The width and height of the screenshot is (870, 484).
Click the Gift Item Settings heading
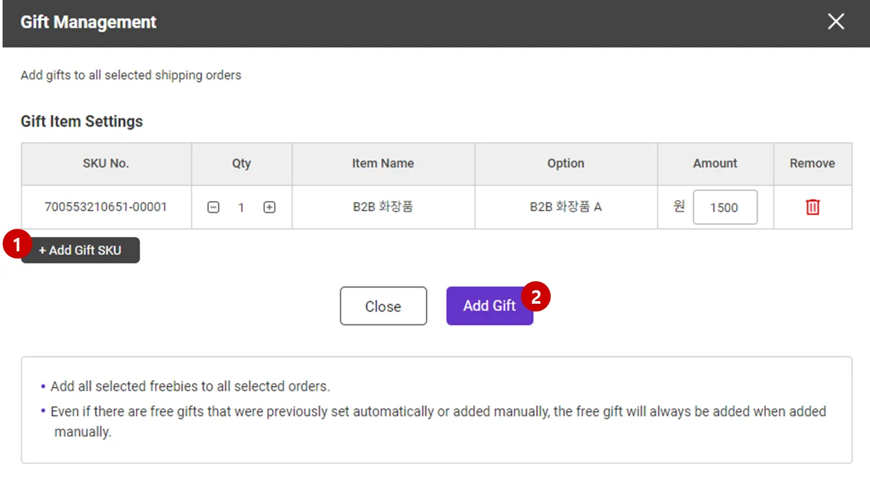coord(82,121)
